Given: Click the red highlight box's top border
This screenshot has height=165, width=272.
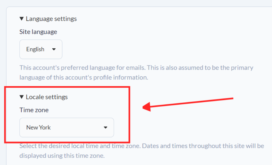Looking at the screenshot, I should (67, 88).
